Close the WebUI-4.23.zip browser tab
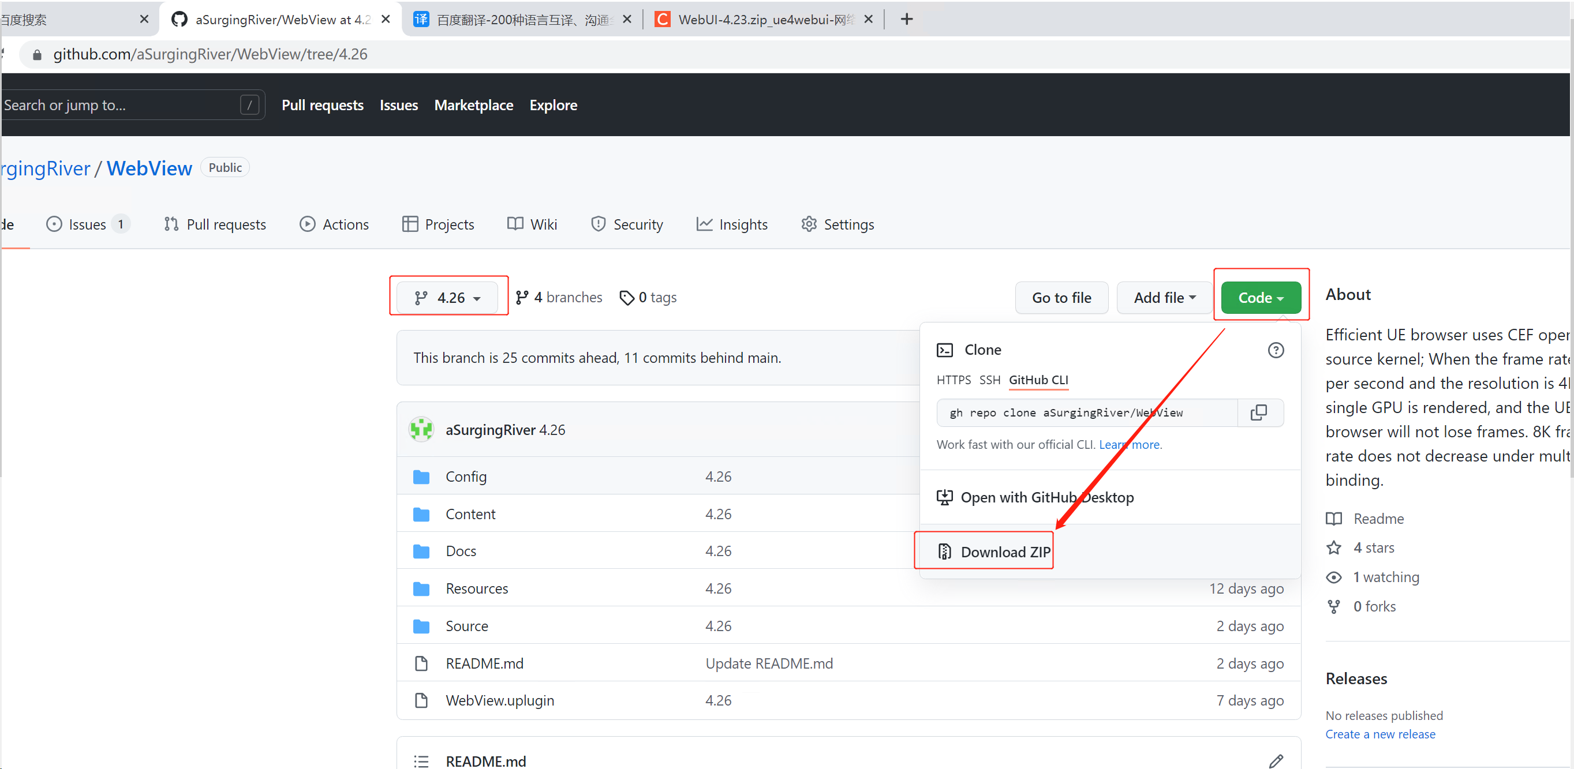The height and width of the screenshot is (769, 1574). [x=868, y=20]
